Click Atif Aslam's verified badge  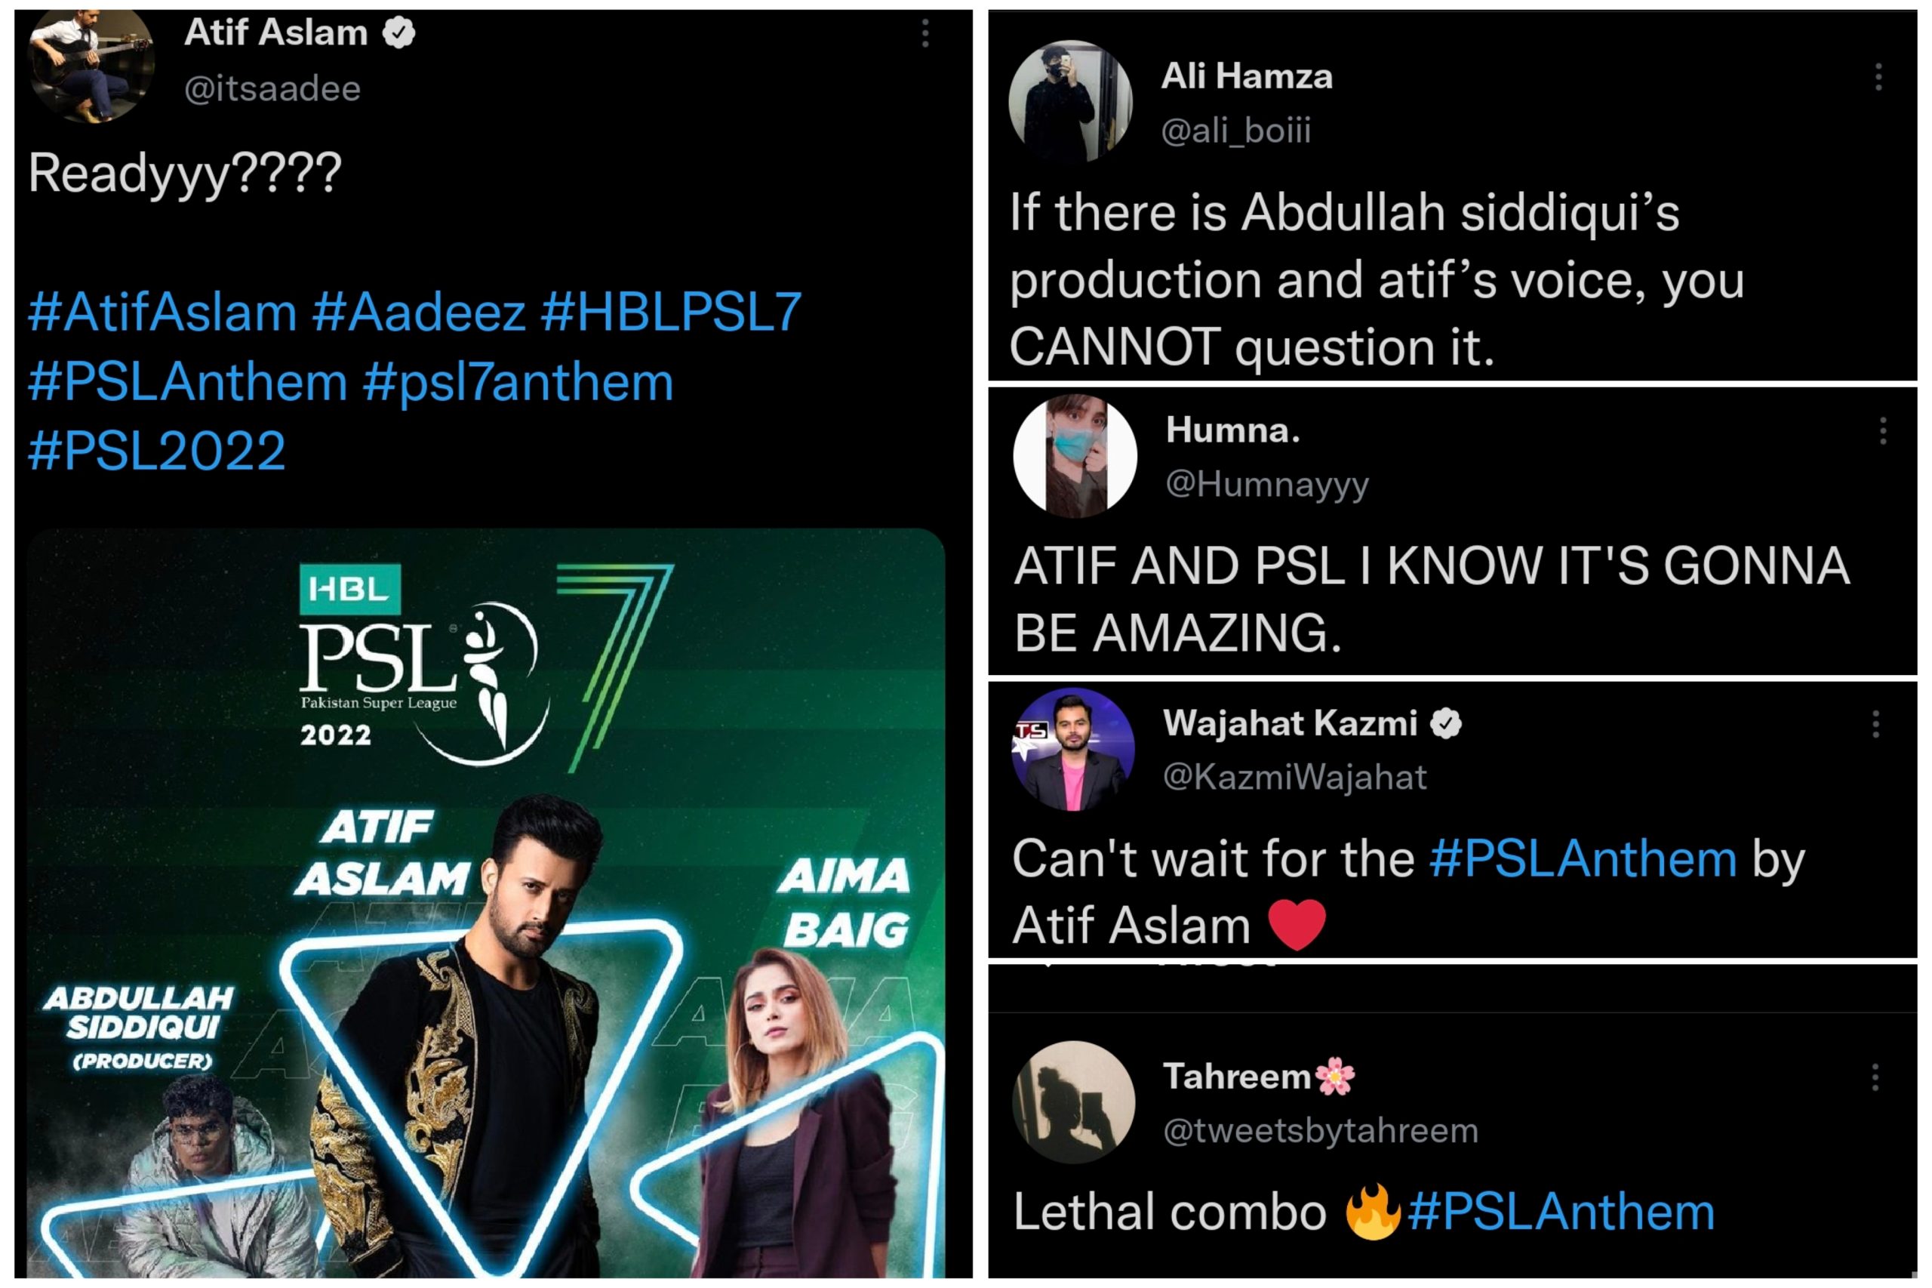tap(400, 34)
